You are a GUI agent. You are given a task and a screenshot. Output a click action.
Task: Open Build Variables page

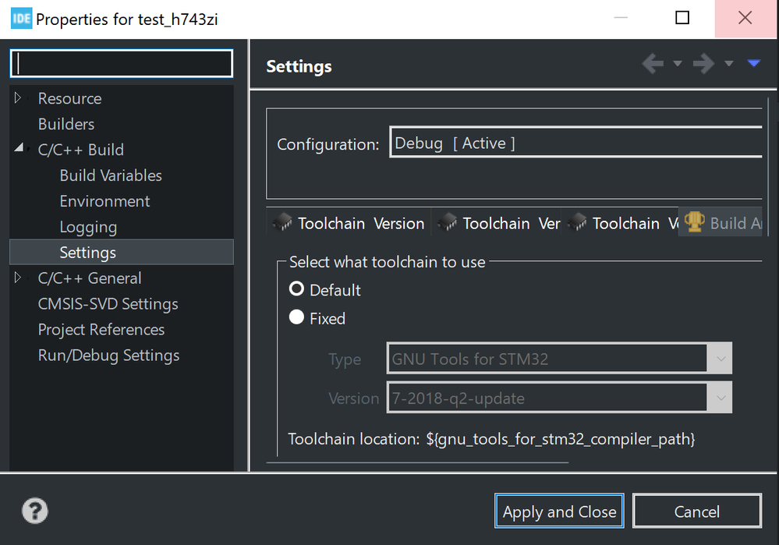point(111,175)
